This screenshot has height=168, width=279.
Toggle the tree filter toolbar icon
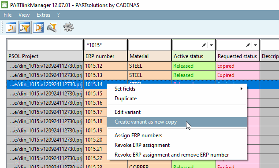point(25,27)
